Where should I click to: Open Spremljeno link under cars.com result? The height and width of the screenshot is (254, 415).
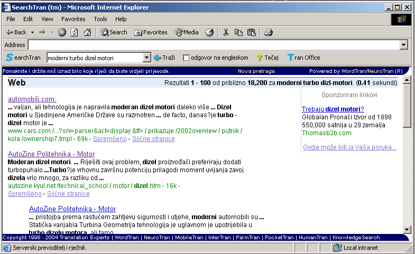[110, 139]
